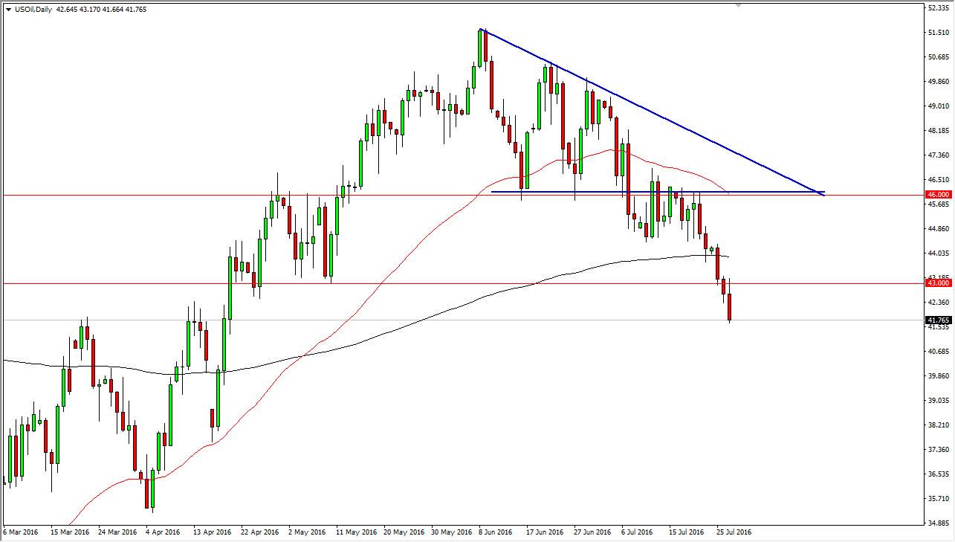Click the "USOil,Daily" chart title
This screenshot has width=955, height=542.
[x=33, y=10]
